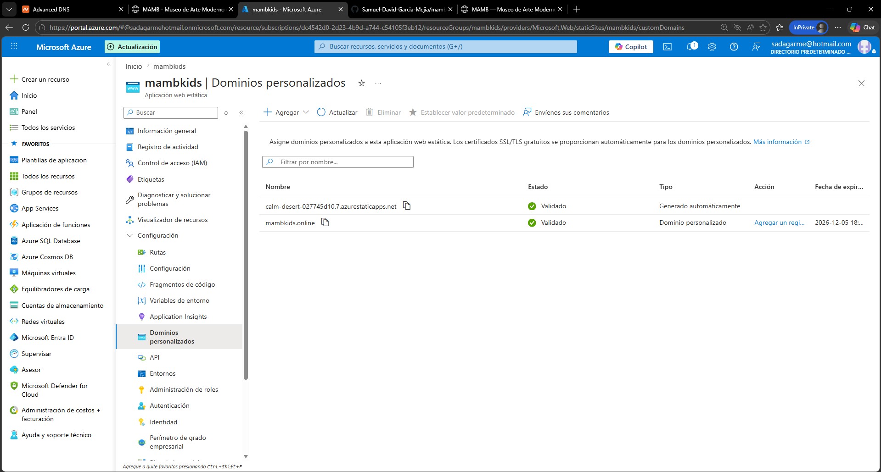
Task: Click Actualizar to refresh the domain list
Action: click(337, 112)
